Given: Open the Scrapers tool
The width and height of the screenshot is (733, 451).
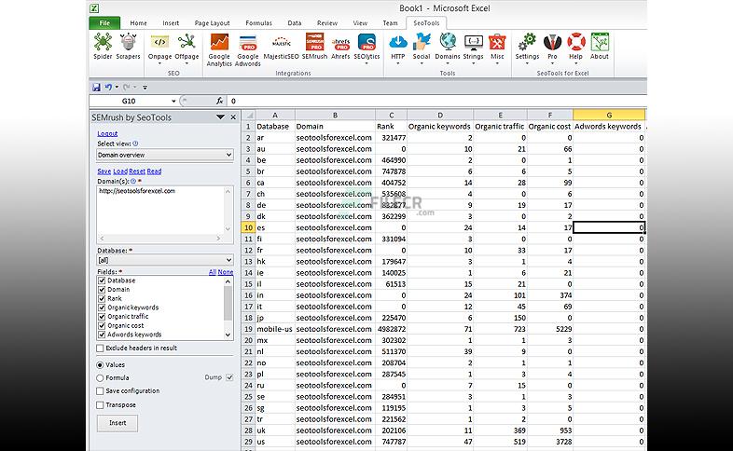Looking at the screenshot, I should (x=128, y=46).
